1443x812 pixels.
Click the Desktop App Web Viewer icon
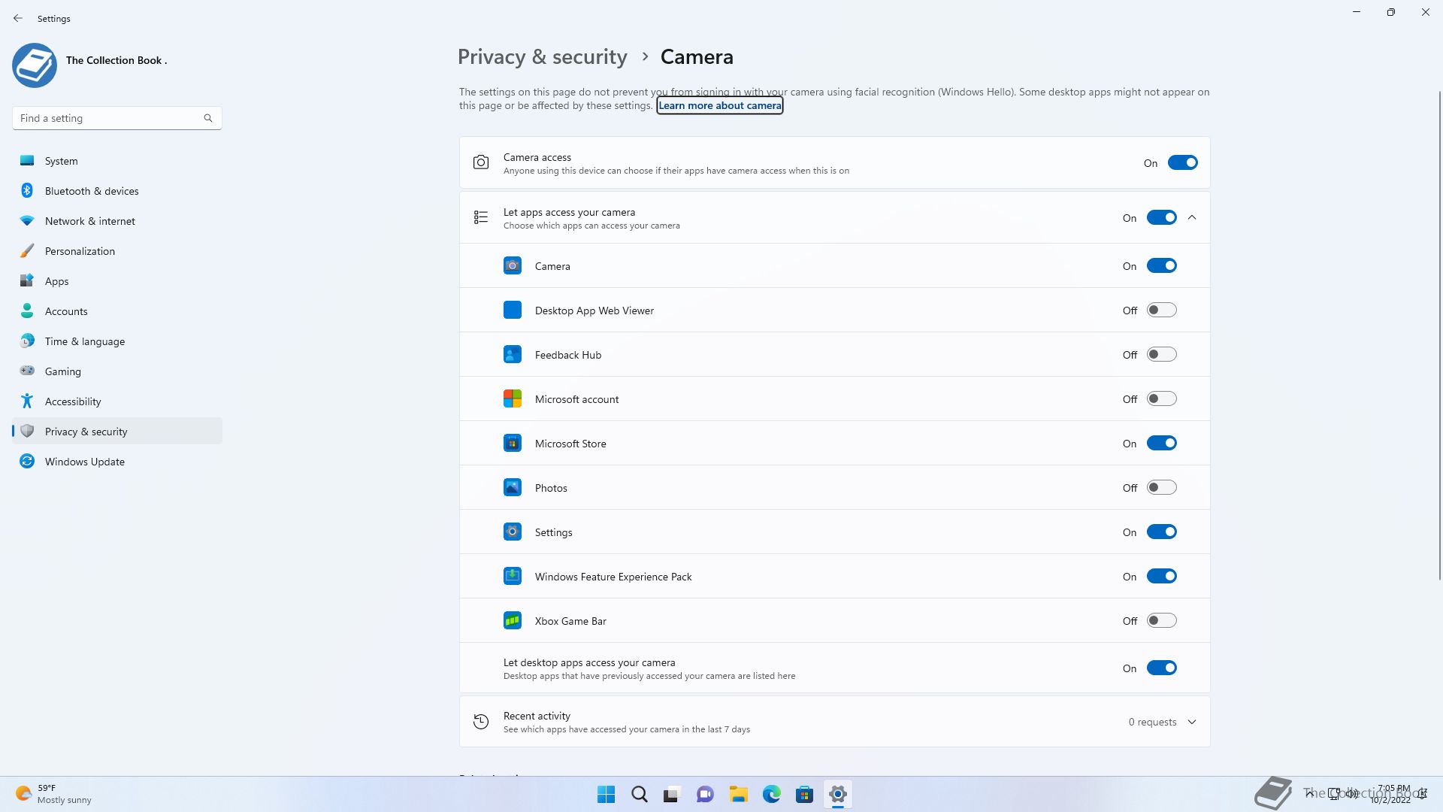513,310
